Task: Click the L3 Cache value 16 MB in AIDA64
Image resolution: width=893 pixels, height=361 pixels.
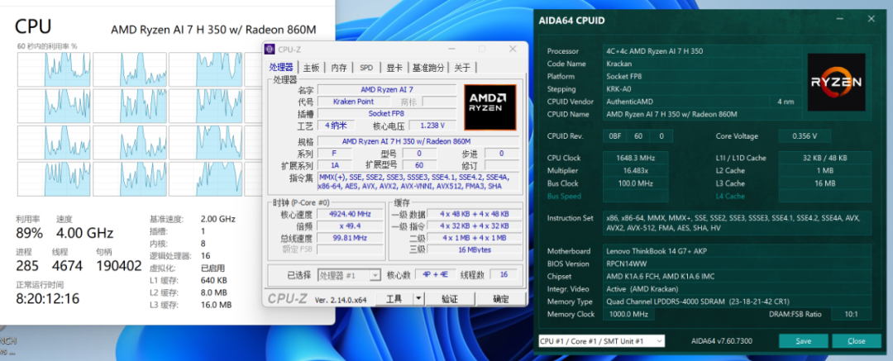Action: click(824, 183)
